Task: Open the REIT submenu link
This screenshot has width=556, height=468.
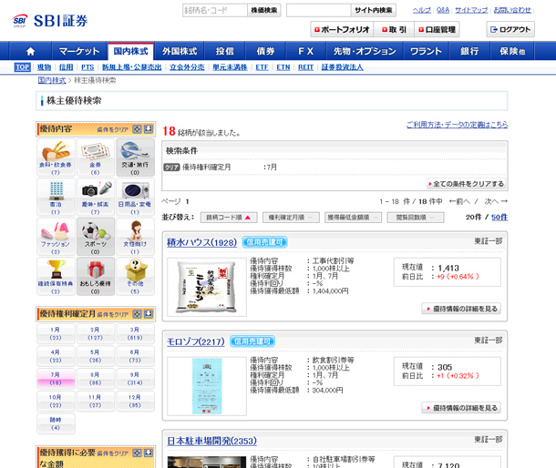Action: tap(305, 67)
